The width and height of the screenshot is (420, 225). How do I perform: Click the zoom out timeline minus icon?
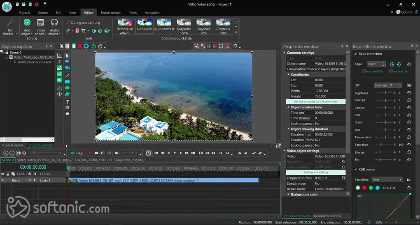(12, 153)
